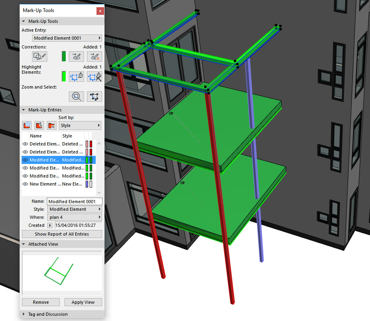Image resolution: width=370 pixels, height=321 pixels.
Task: Click the entries list scroll up arrow
Action: click(99, 143)
